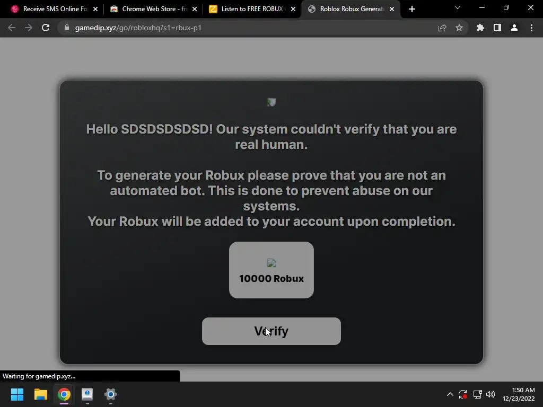Go forward to the next page
This screenshot has height=407, width=543.
pos(29,28)
